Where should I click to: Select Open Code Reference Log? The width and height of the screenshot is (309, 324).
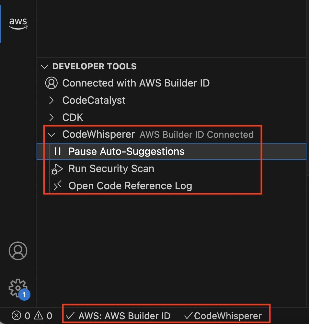point(130,185)
